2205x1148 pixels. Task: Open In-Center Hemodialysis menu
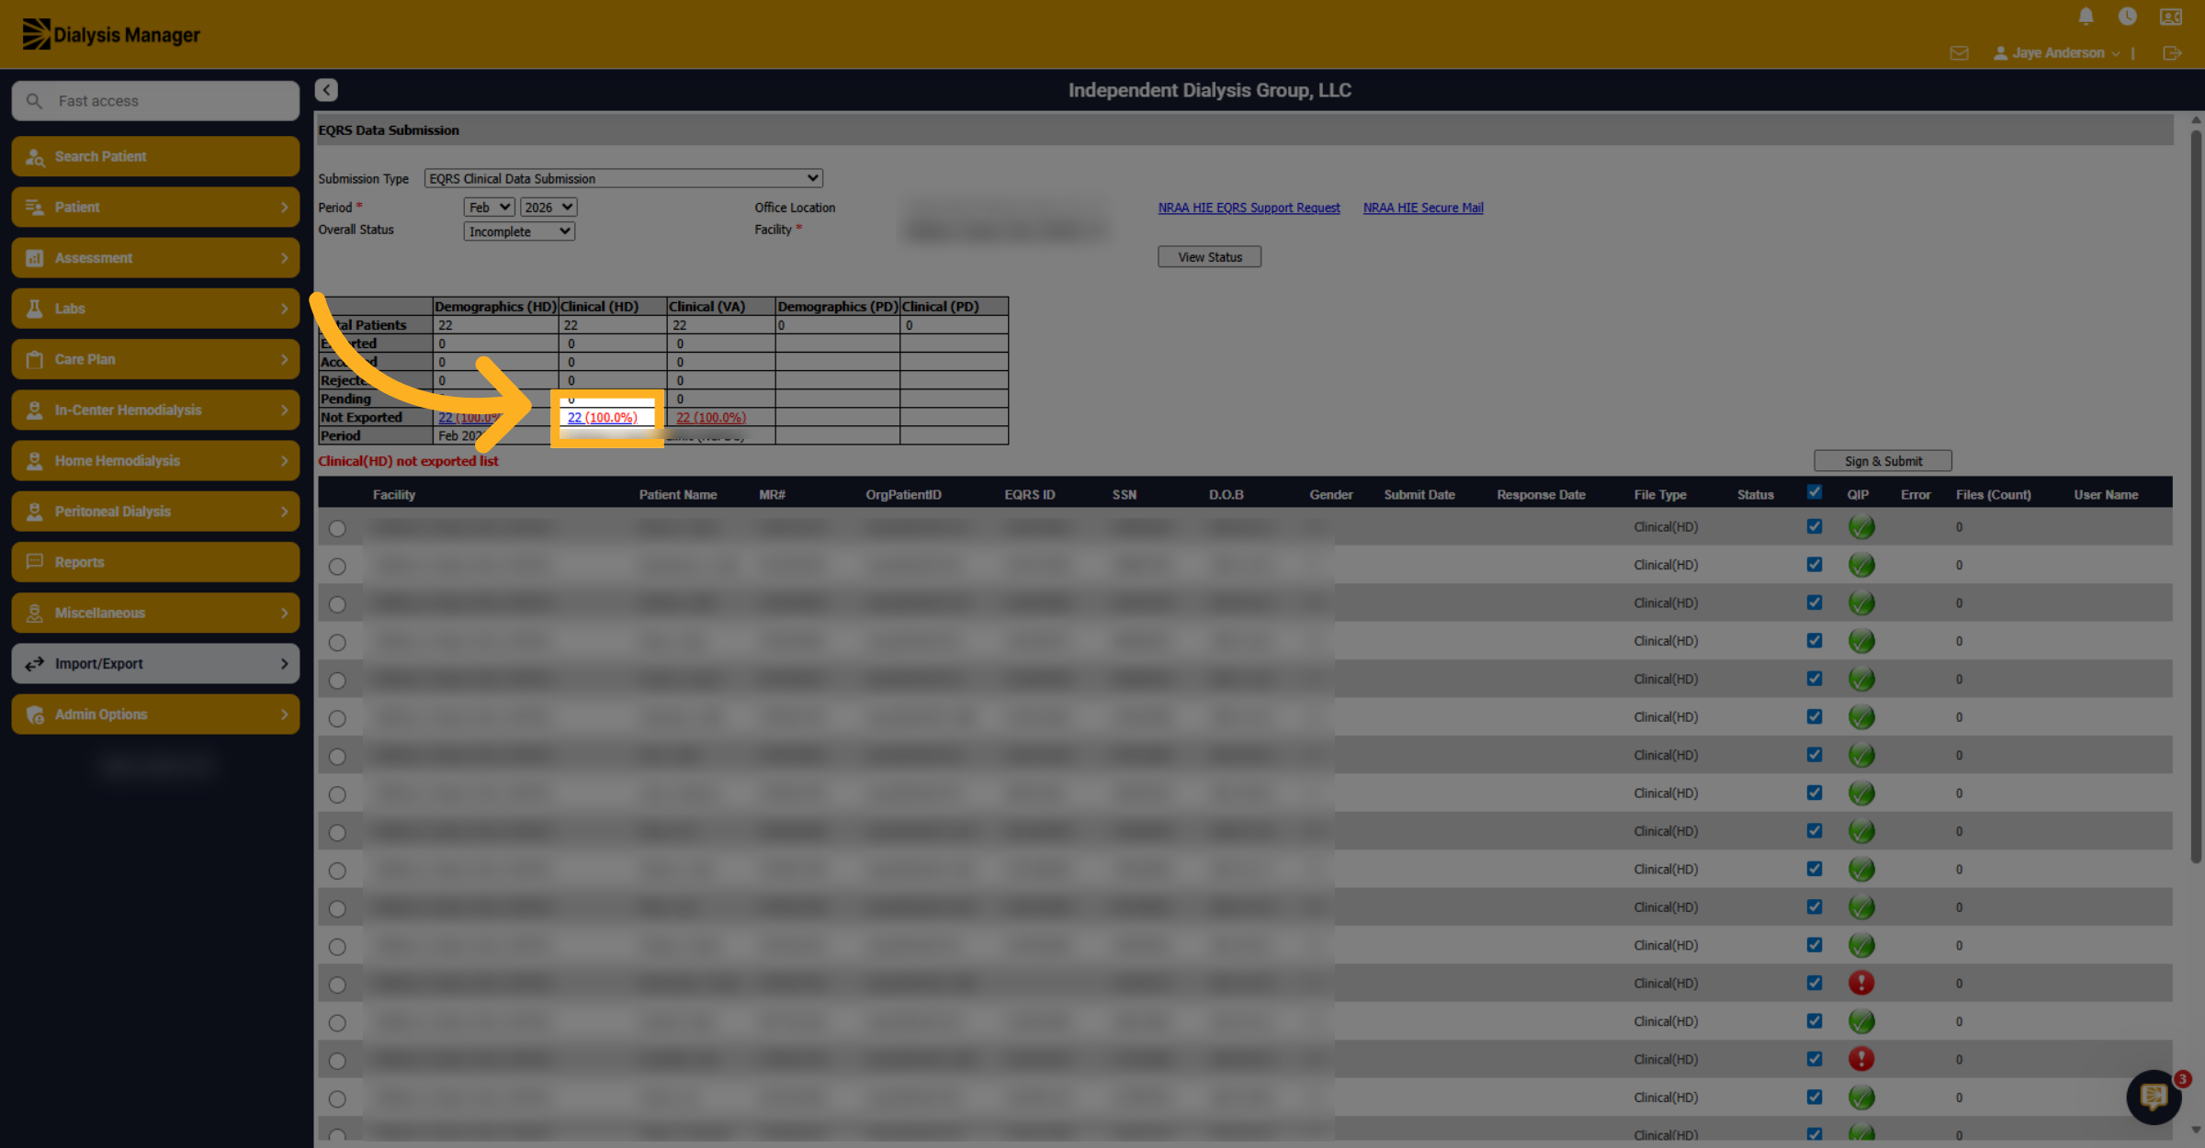coord(155,411)
